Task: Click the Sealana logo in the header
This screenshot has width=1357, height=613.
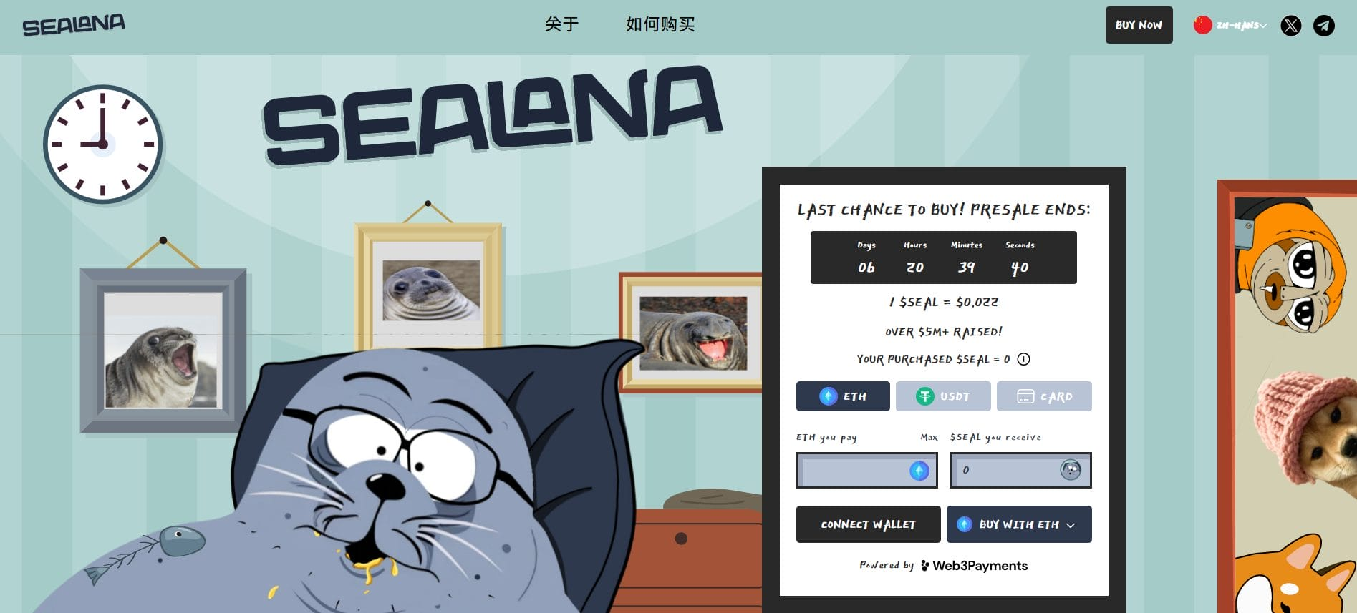Action: [74, 25]
